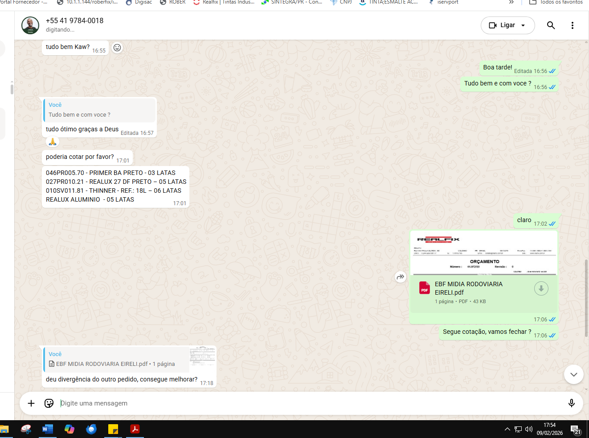This screenshot has height=438, width=589.
Task: Open the chat options three-dot menu
Action: tap(572, 25)
